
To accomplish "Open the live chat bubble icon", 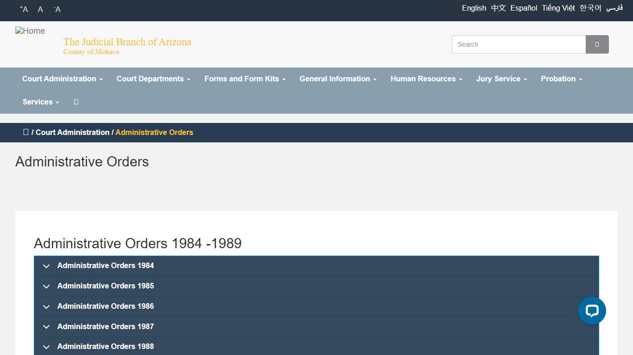I will click(x=592, y=311).
